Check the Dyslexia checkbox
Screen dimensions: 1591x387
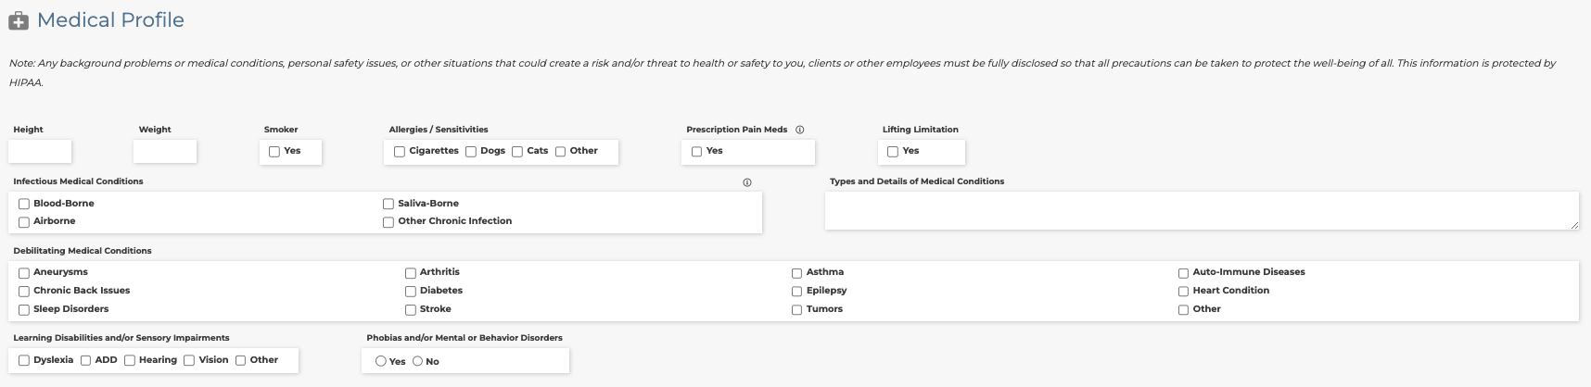(24, 361)
